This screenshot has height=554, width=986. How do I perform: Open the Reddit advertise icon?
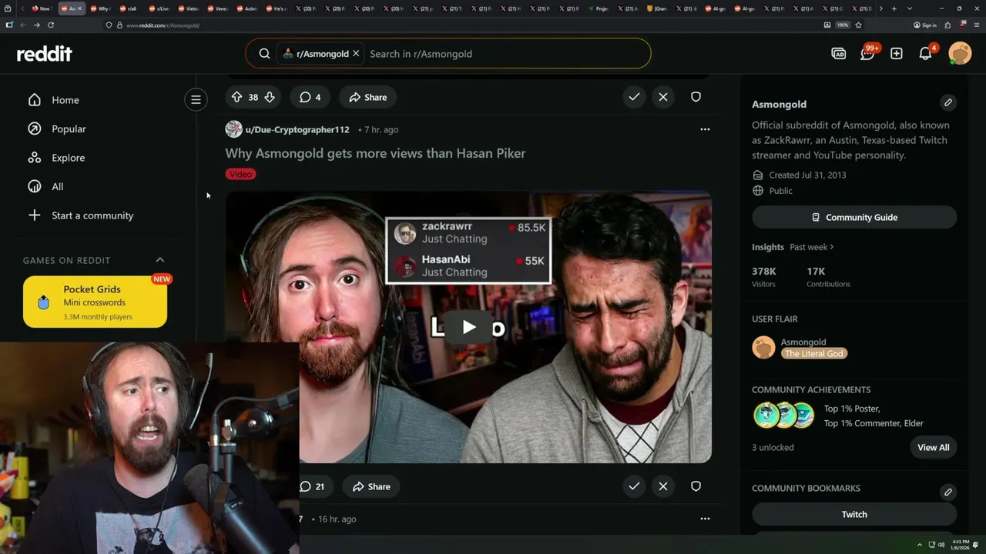[839, 54]
